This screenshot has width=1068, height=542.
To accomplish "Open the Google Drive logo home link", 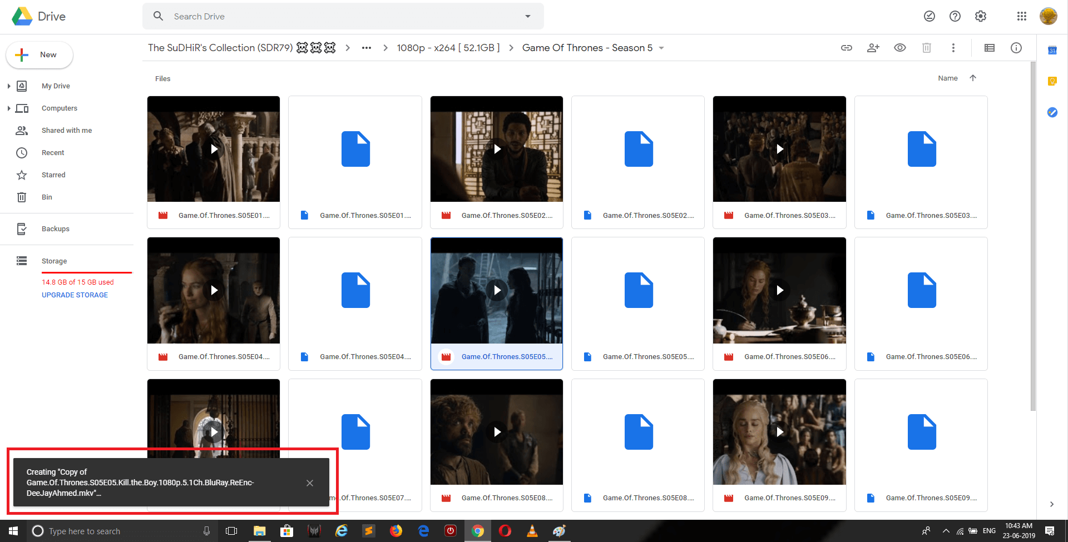I will coord(39,17).
